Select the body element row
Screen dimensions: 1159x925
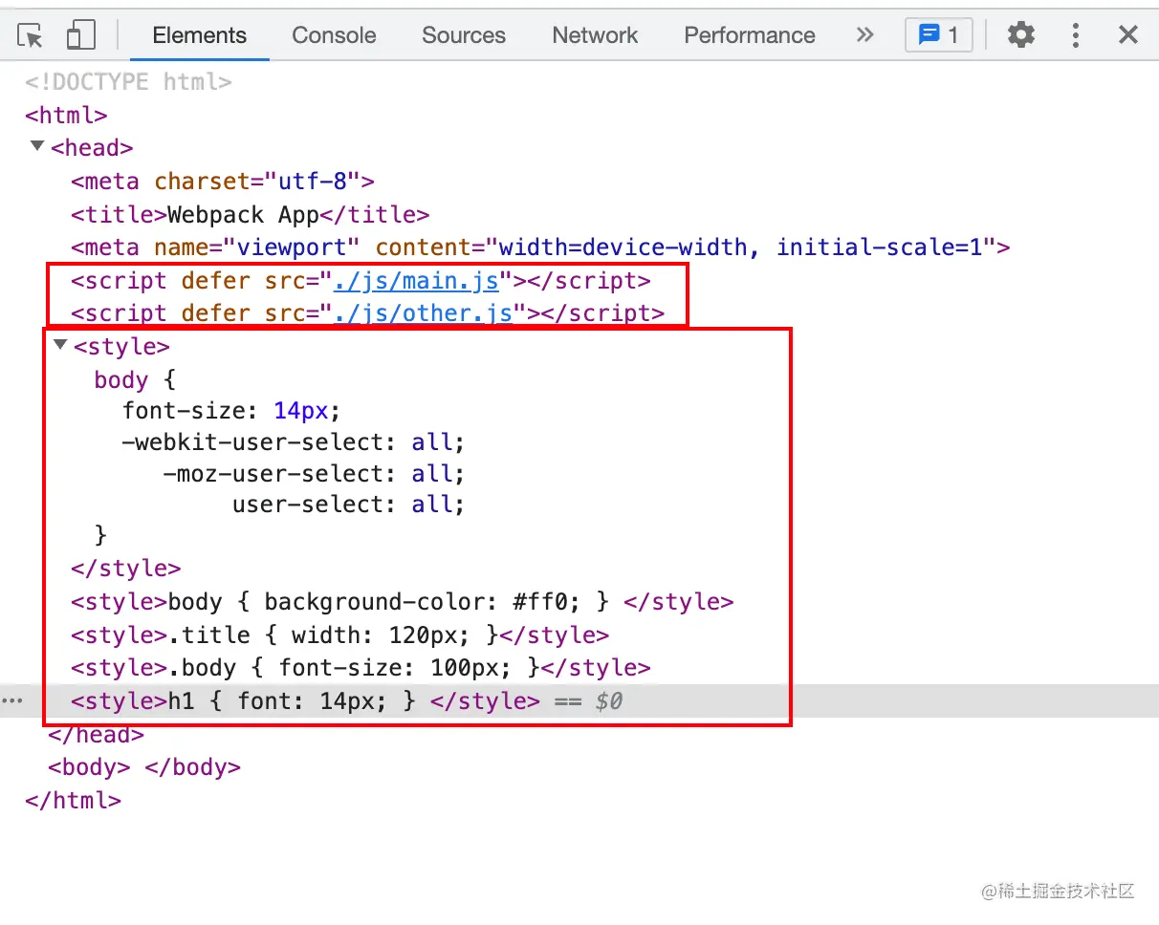coord(144,767)
